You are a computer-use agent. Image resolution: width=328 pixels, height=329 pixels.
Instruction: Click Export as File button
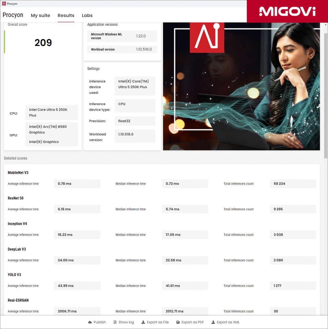[x=155, y=322]
